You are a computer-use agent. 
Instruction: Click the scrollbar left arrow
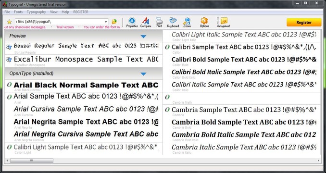click(x=7, y=161)
